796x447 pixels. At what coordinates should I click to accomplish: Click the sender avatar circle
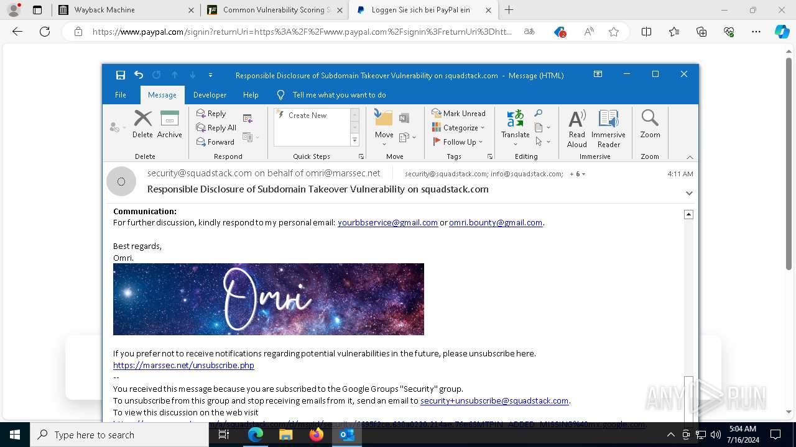[121, 181]
